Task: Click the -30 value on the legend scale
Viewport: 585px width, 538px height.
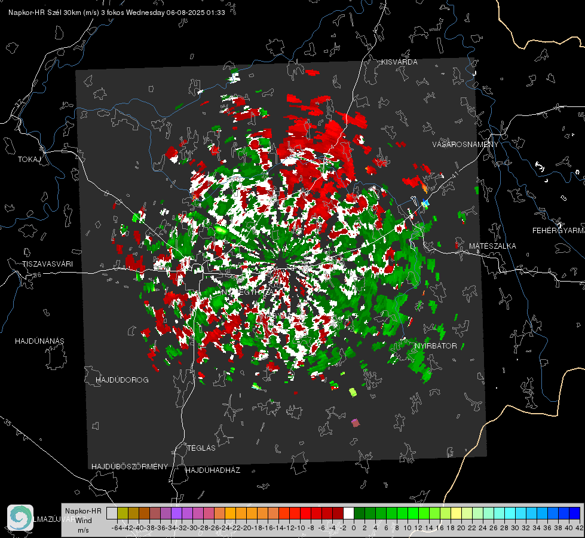Action: point(192,528)
